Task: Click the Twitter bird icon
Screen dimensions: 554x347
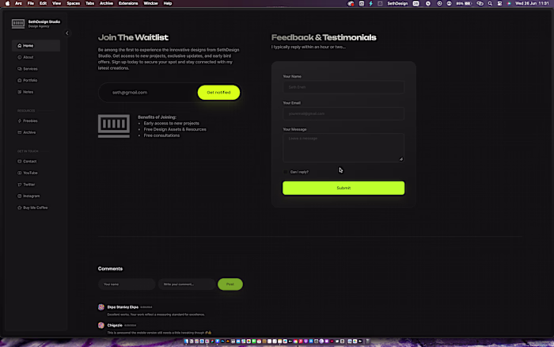Action: point(20,185)
